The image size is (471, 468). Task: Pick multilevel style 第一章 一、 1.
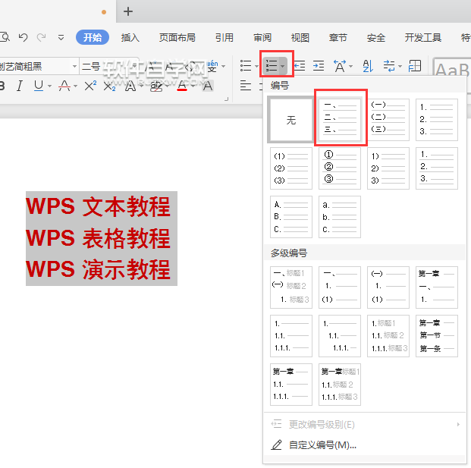coord(437,287)
